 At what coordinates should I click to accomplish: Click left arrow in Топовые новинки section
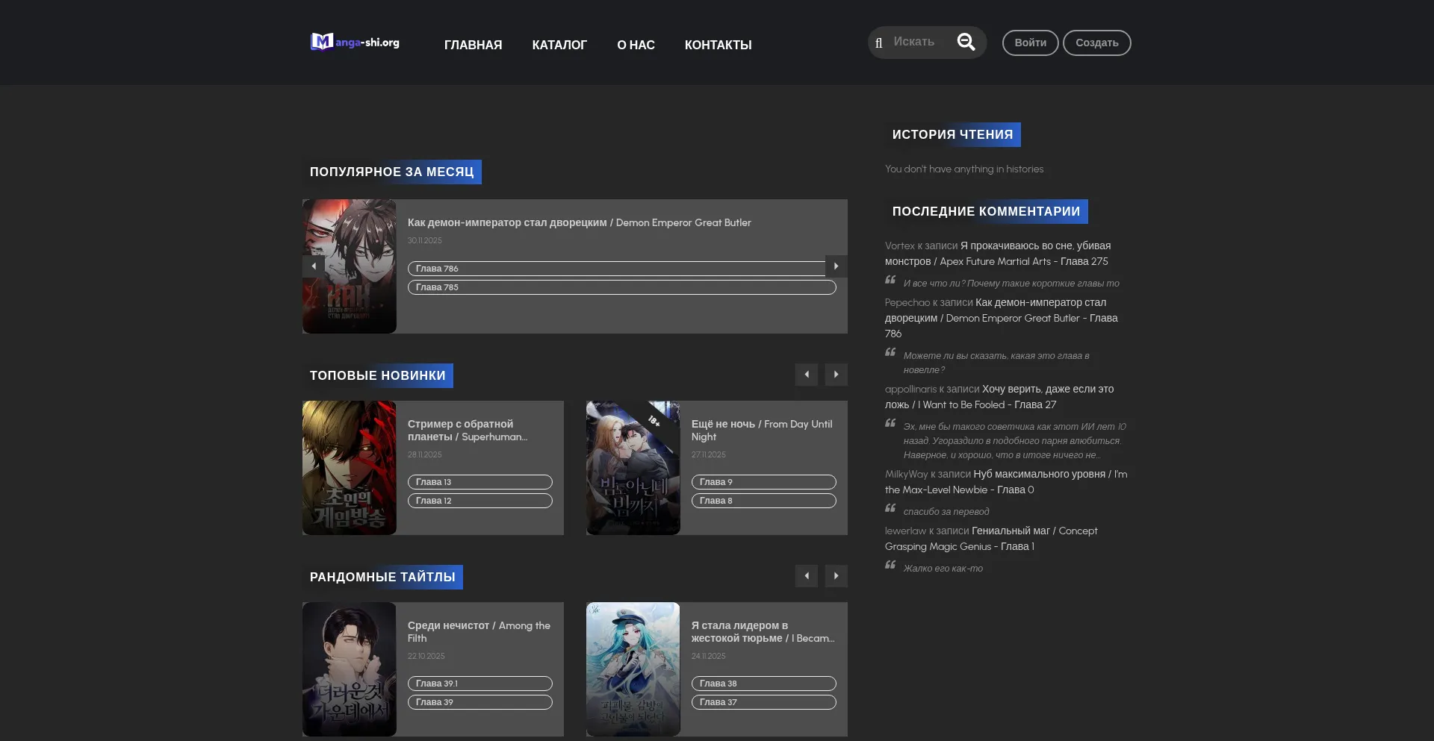[806, 375]
